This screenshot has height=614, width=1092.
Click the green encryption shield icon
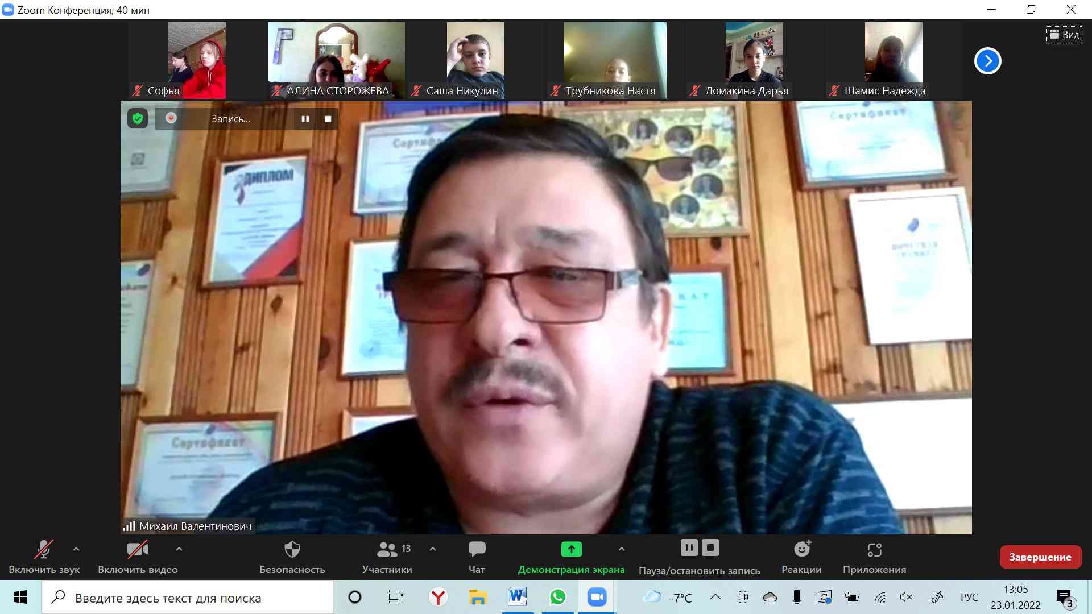[x=137, y=118]
